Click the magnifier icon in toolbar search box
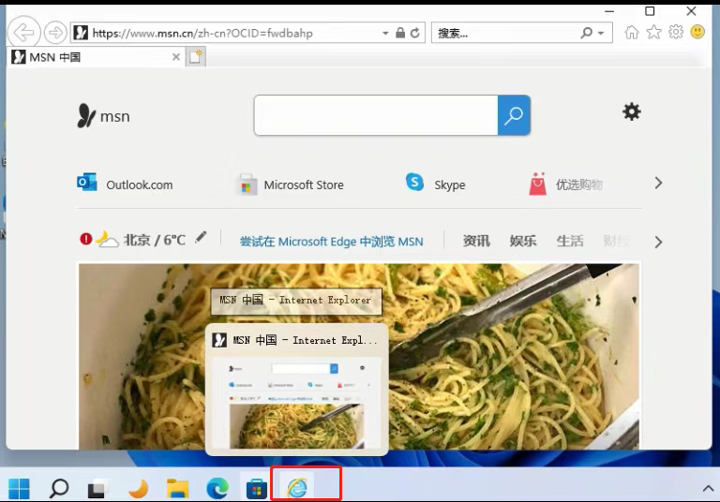Image resolution: width=720 pixels, height=502 pixels. tap(586, 33)
